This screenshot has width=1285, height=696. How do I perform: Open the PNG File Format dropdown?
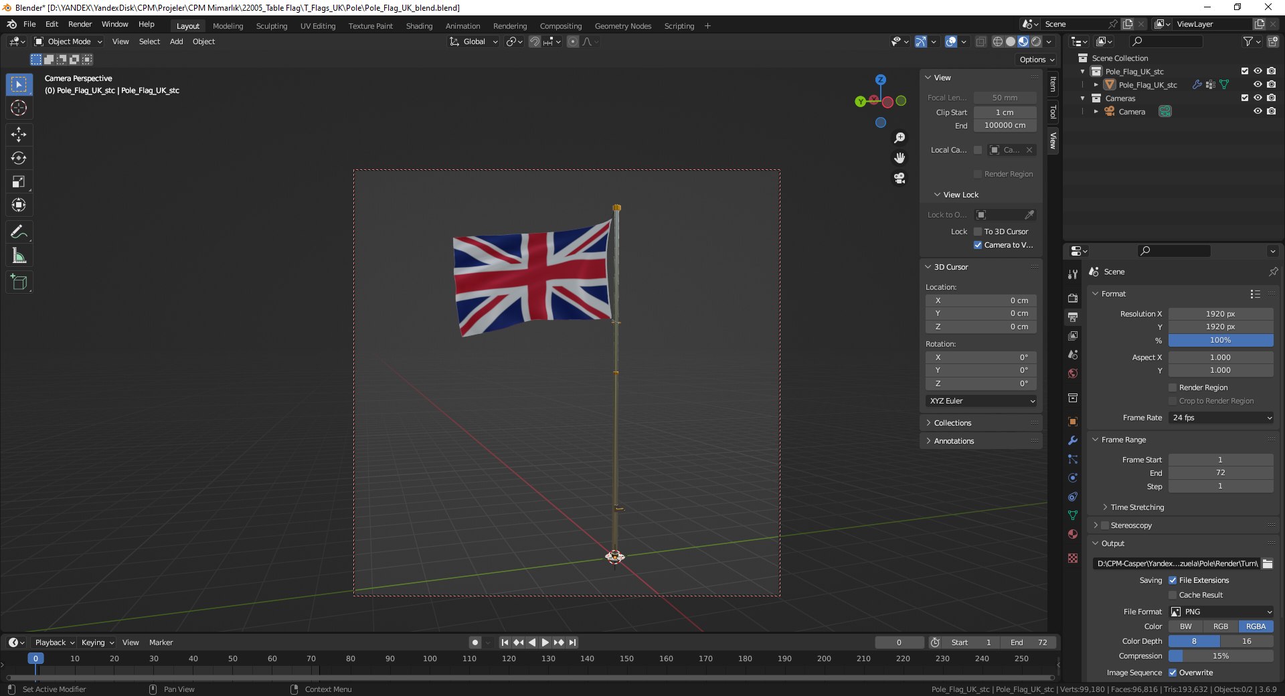1221,612
